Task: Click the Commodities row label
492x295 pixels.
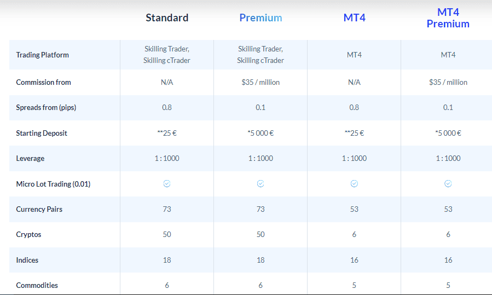Action: point(37,285)
